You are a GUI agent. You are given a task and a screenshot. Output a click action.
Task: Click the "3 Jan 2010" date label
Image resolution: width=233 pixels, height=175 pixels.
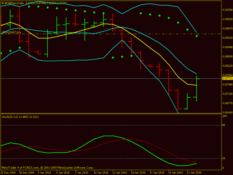pyautogui.click(x=44, y=172)
